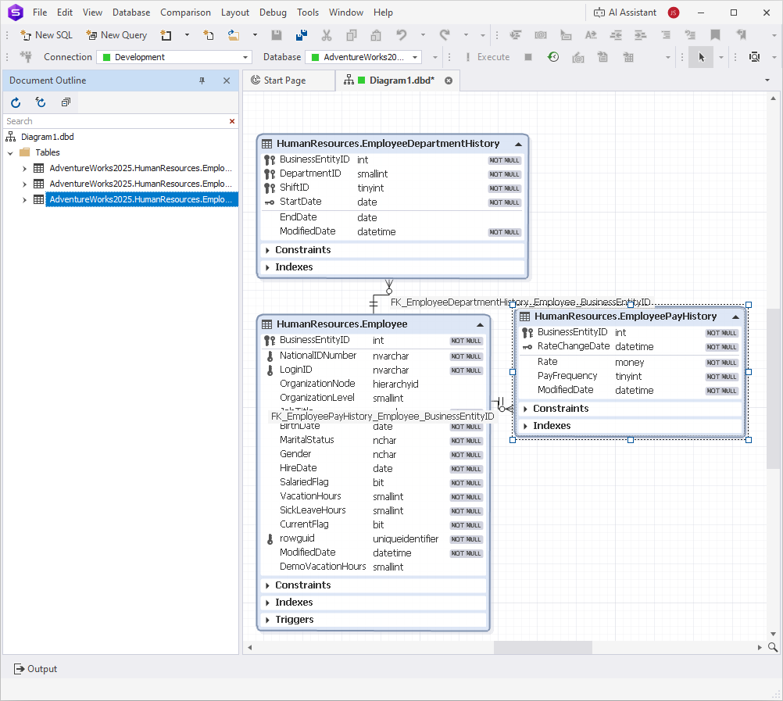Click the Find/zoom preview toolbar icon
This screenshot has height=701, width=783.
pos(755,57)
